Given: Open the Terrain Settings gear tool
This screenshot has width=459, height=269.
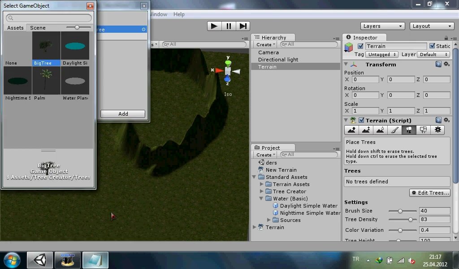Looking at the screenshot, I should pos(437,130).
